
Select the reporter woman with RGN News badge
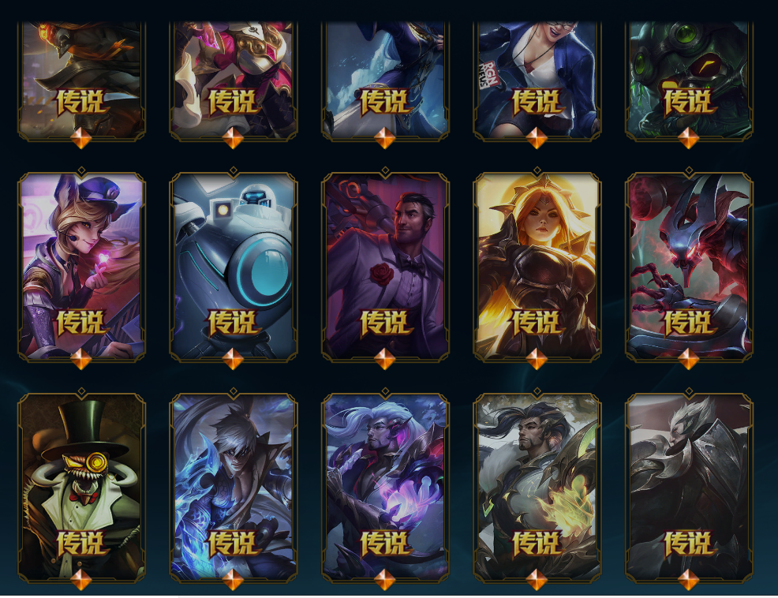pyautogui.click(x=537, y=81)
